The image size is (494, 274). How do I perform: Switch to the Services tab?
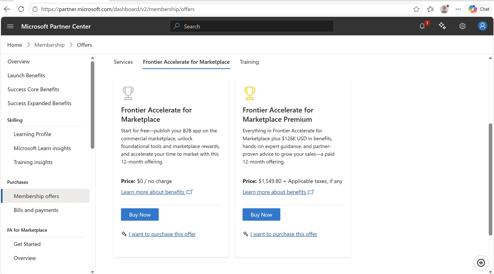(x=123, y=62)
